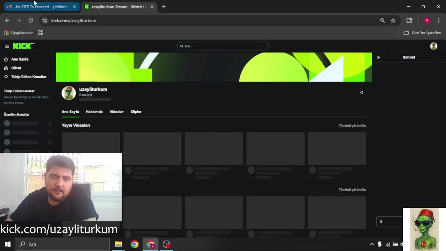The width and height of the screenshot is (446, 251).
Task: Click the Kick search field Ara
Action: (223, 46)
